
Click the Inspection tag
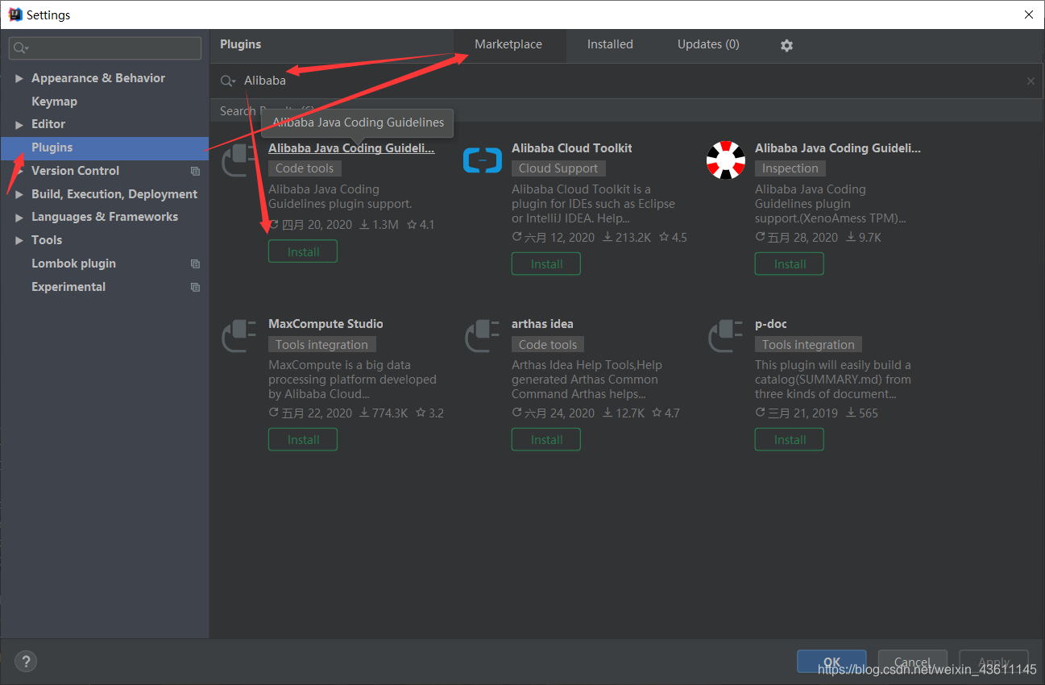(790, 168)
